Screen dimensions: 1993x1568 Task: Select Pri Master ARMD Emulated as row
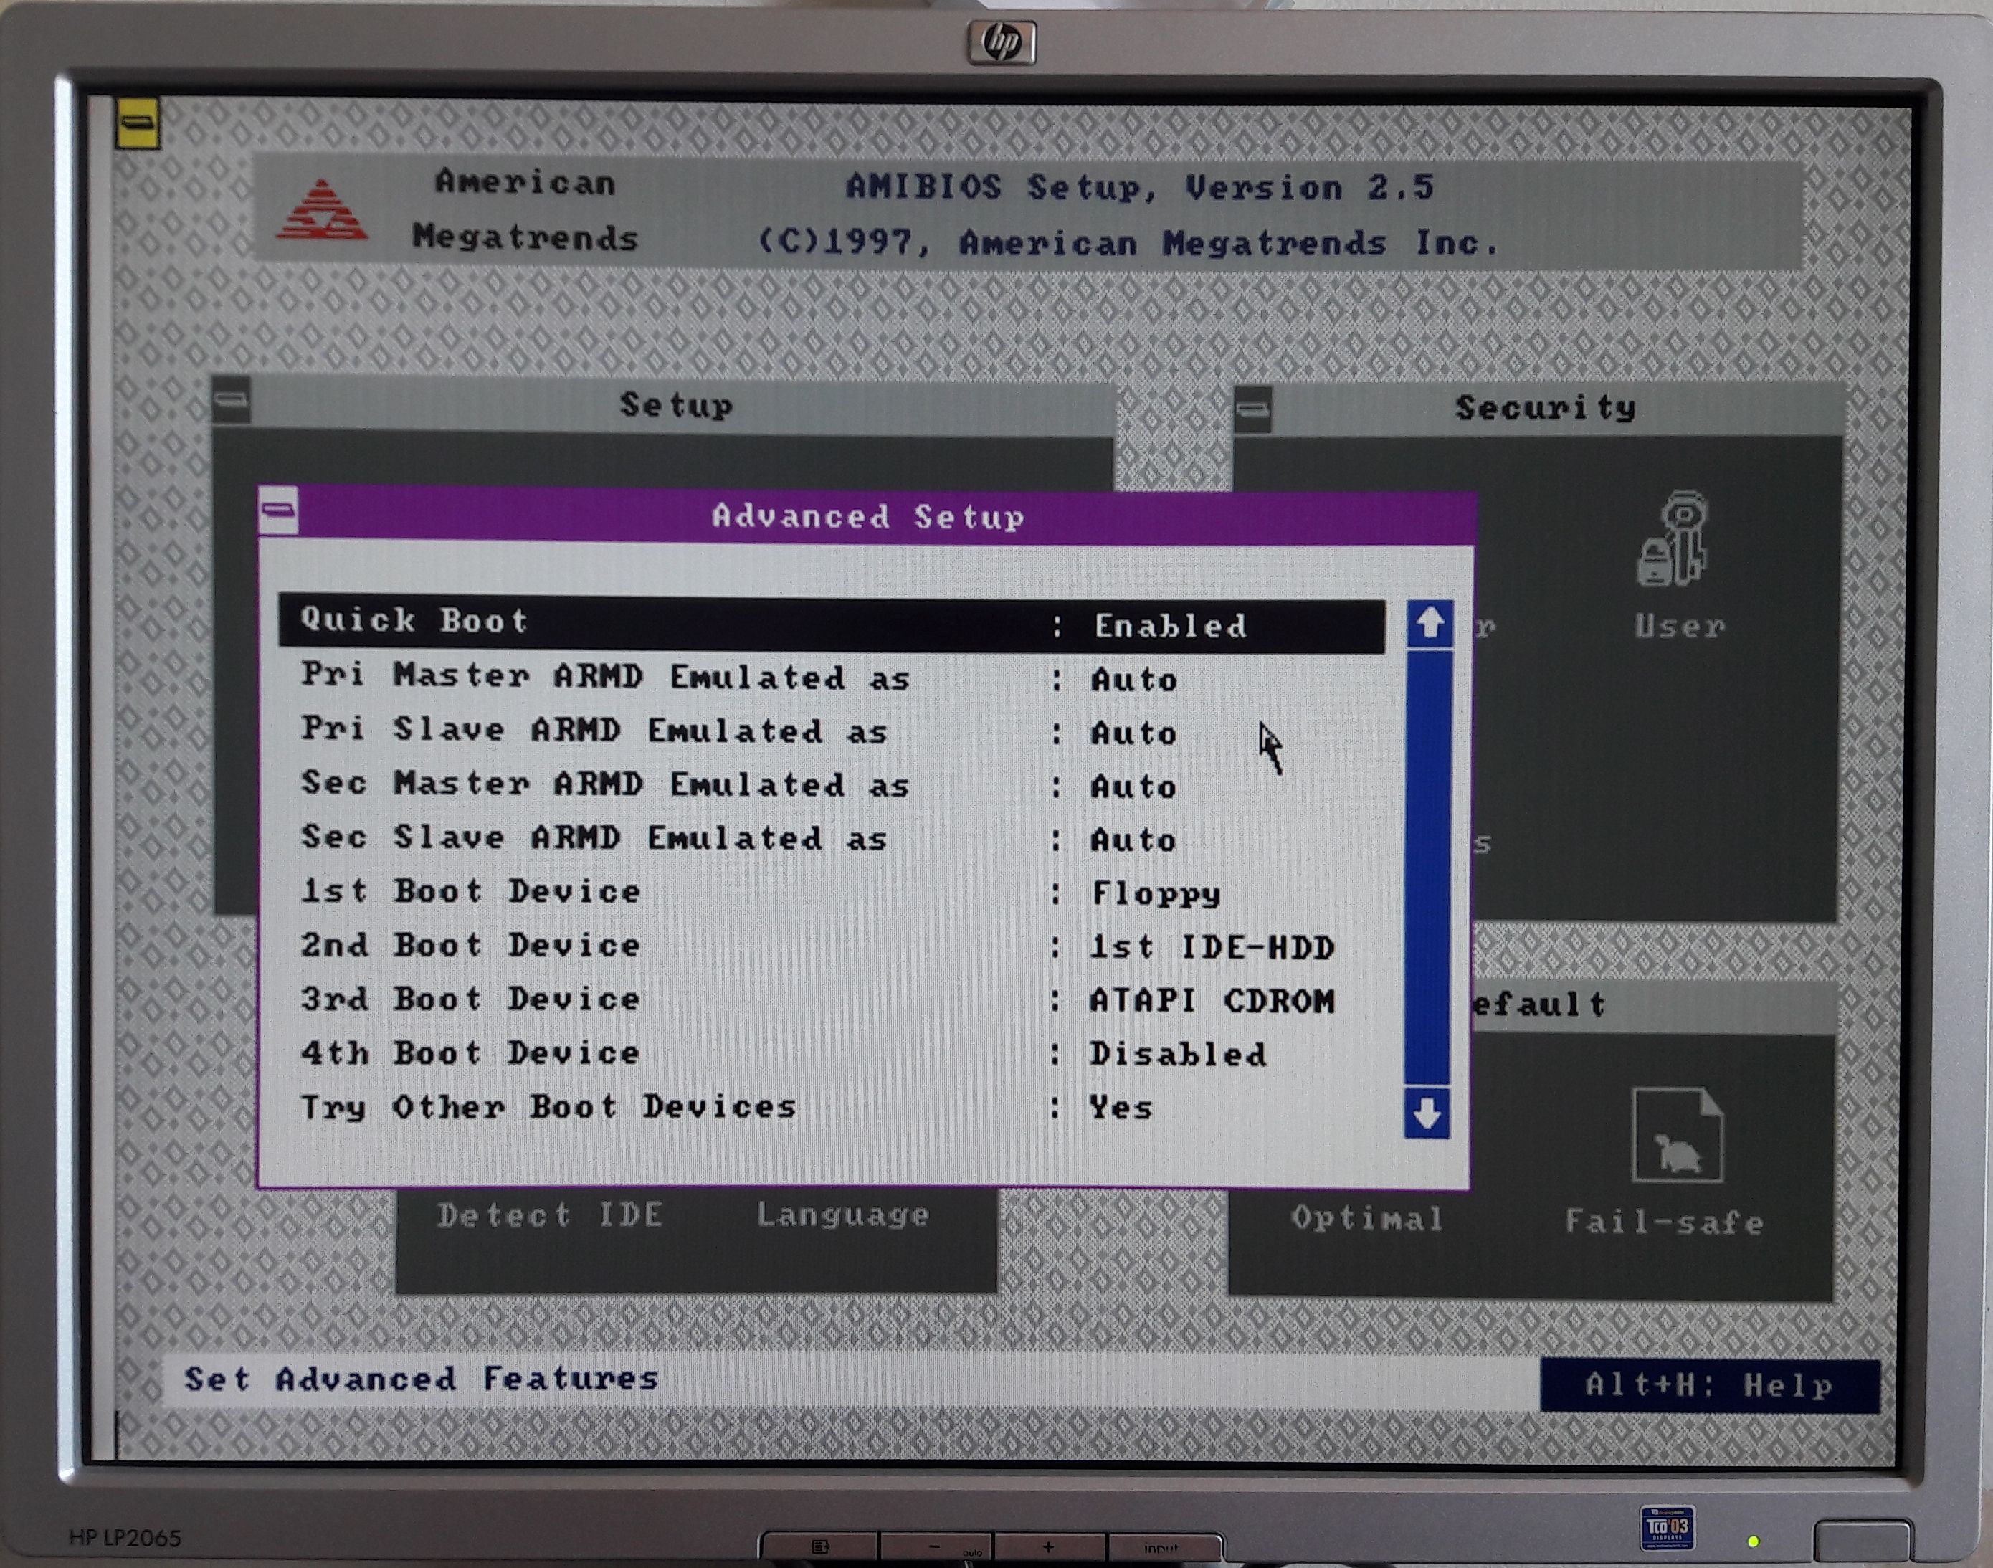(x=604, y=678)
